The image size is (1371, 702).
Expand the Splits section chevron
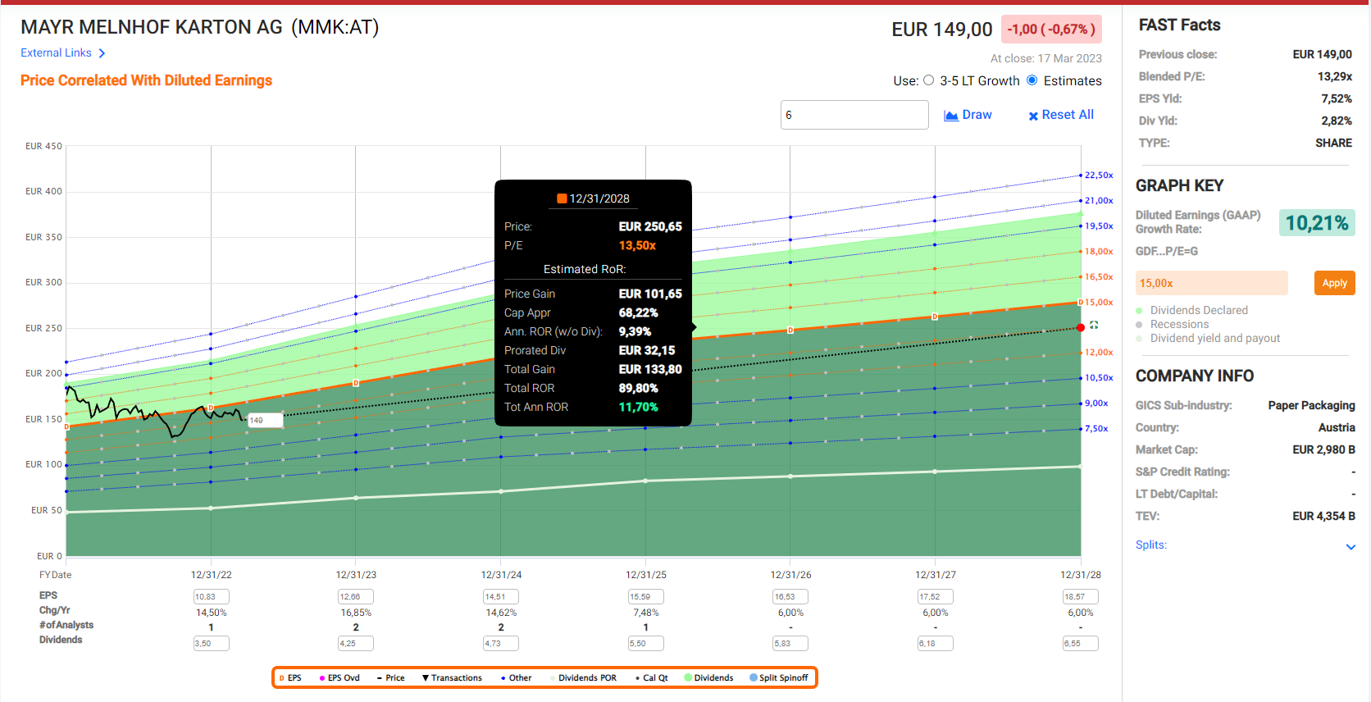tap(1351, 546)
